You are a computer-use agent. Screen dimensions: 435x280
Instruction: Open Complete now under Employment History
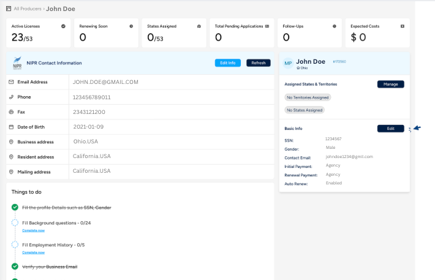click(33, 252)
